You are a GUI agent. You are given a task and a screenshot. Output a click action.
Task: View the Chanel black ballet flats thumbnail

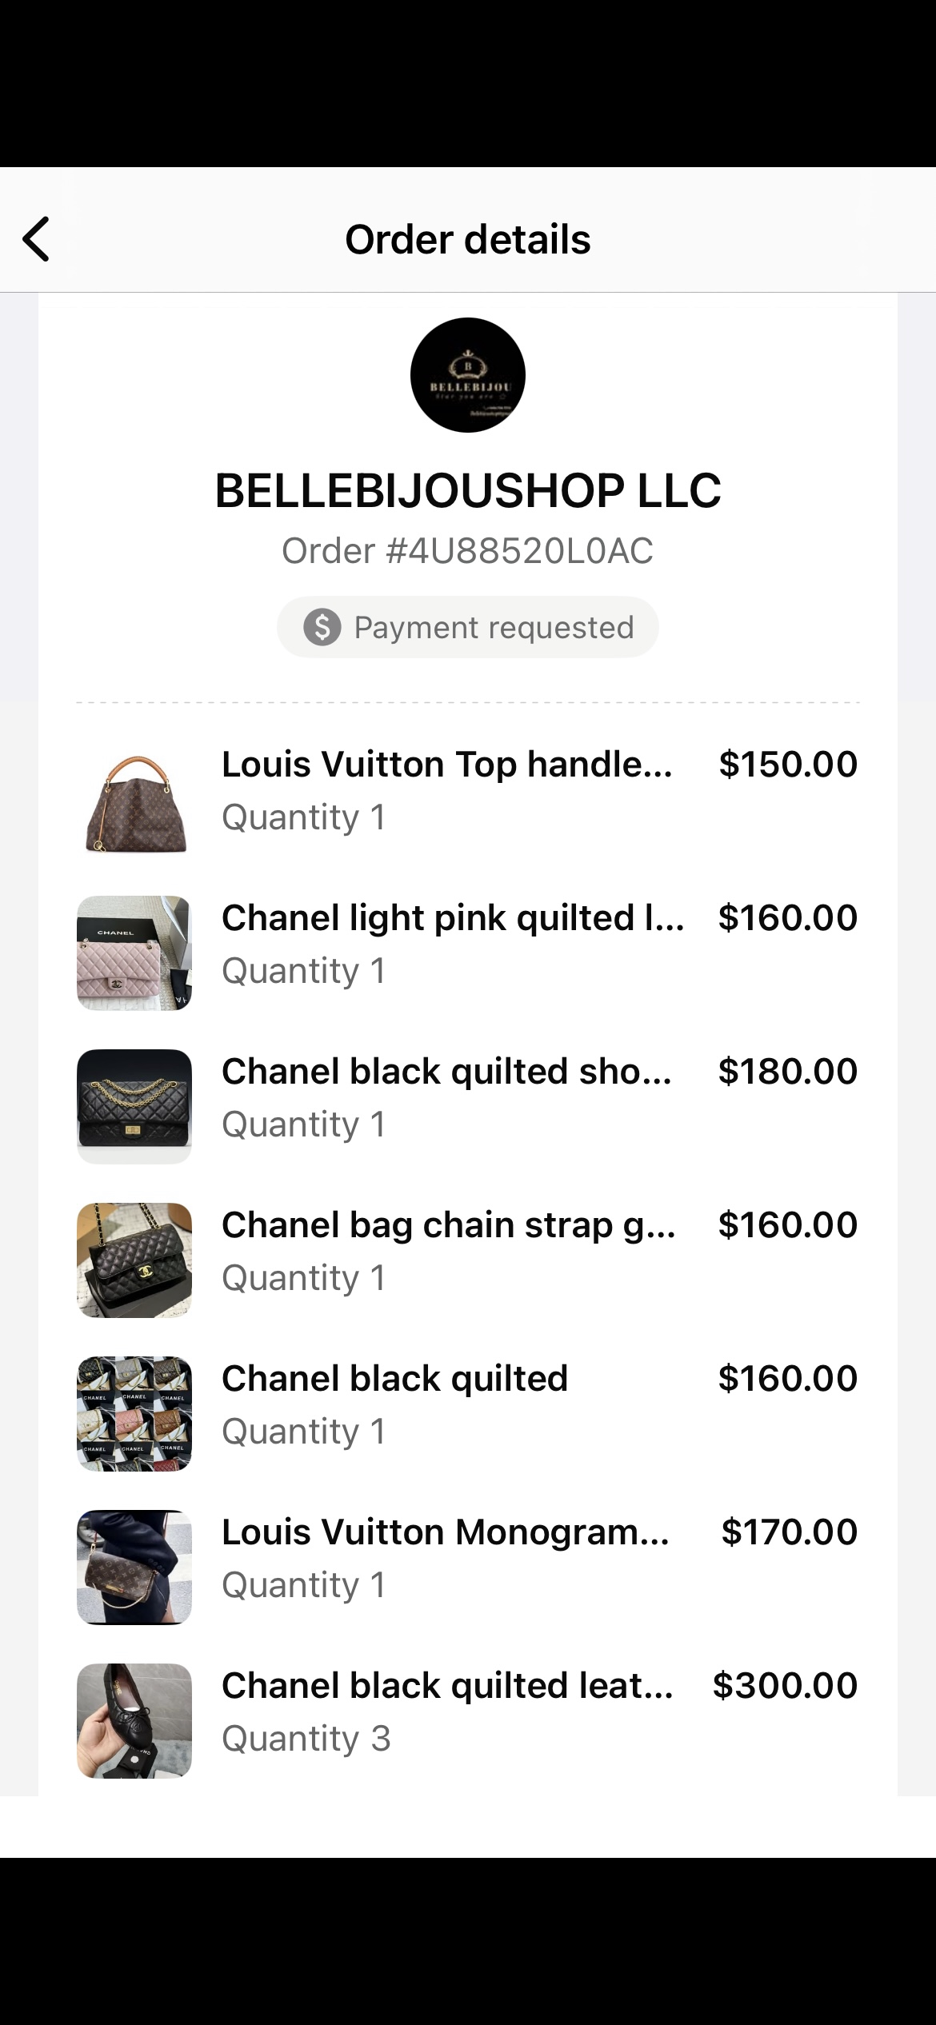tap(134, 1721)
